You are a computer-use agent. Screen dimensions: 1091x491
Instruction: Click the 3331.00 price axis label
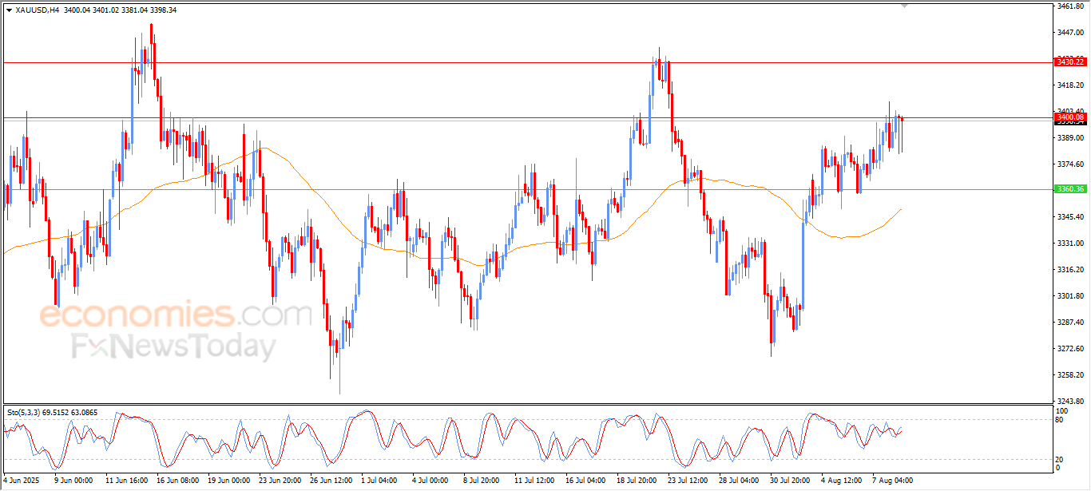[1069, 244]
